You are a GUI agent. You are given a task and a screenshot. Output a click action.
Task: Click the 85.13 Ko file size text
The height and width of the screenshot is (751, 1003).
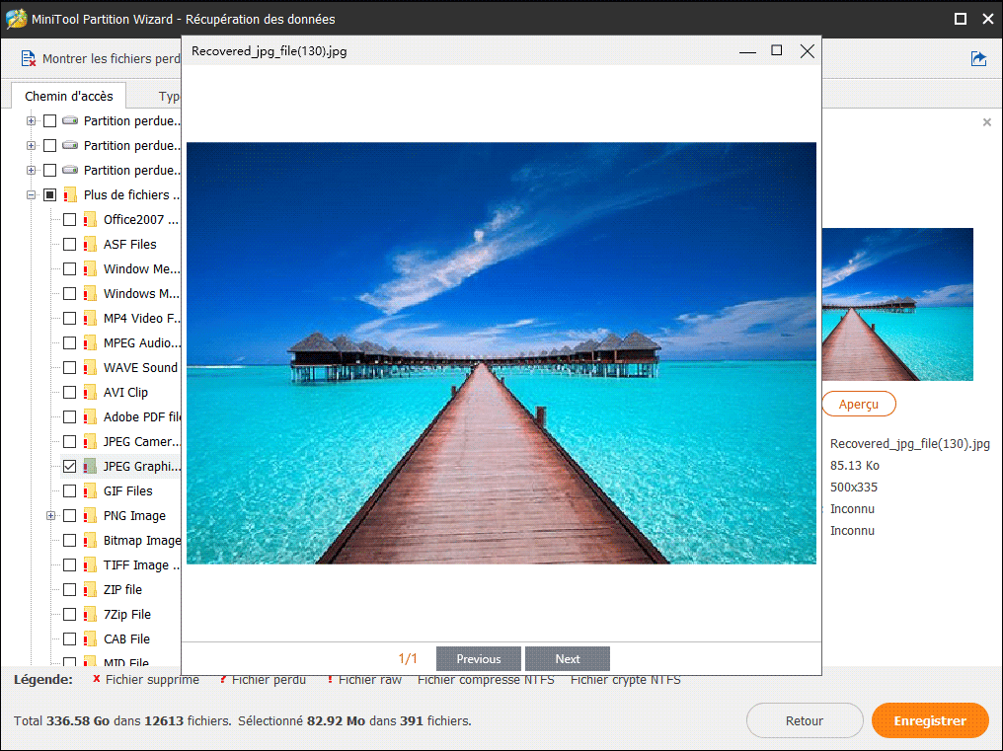click(x=855, y=466)
